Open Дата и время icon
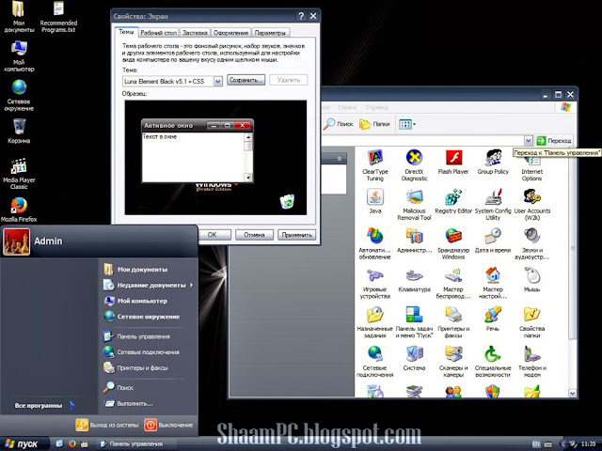Image resolution: width=602 pixels, height=451 pixels. [x=493, y=241]
